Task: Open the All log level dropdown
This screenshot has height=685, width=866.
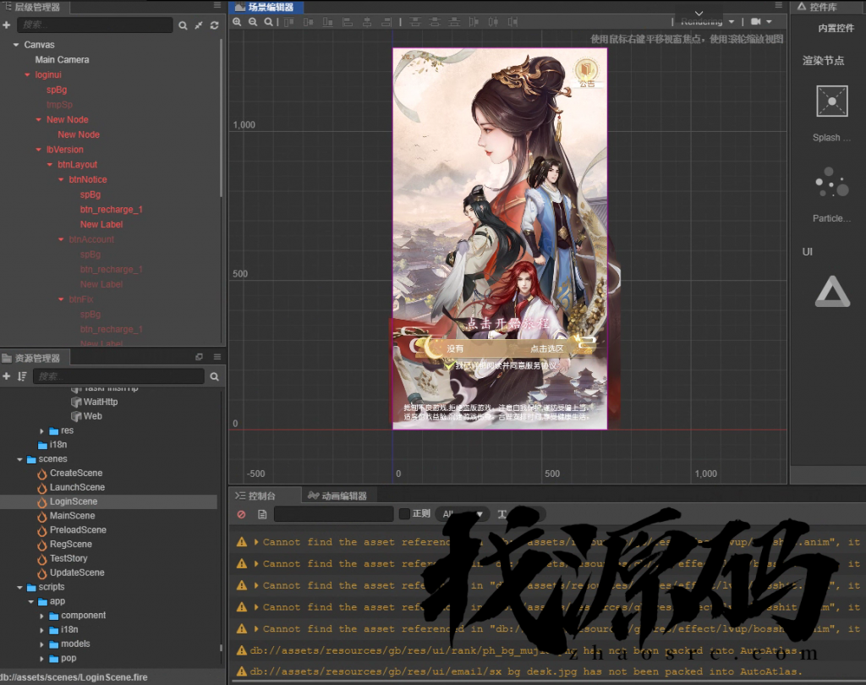Action: (463, 514)
